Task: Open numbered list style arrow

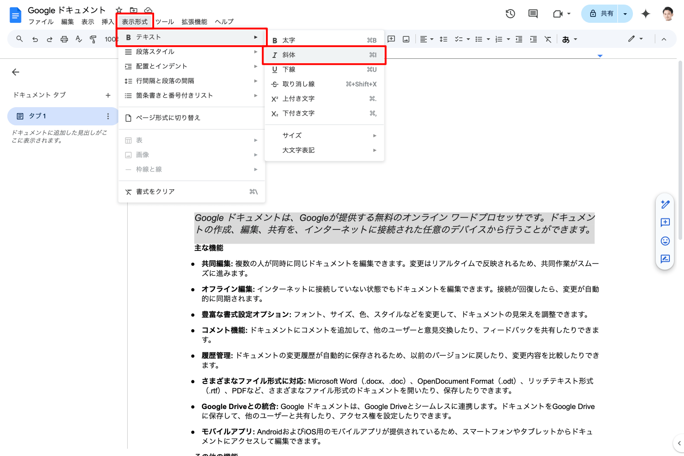Action: click(x=508, y=39)
